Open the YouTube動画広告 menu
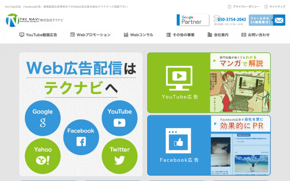 point(38,35)
